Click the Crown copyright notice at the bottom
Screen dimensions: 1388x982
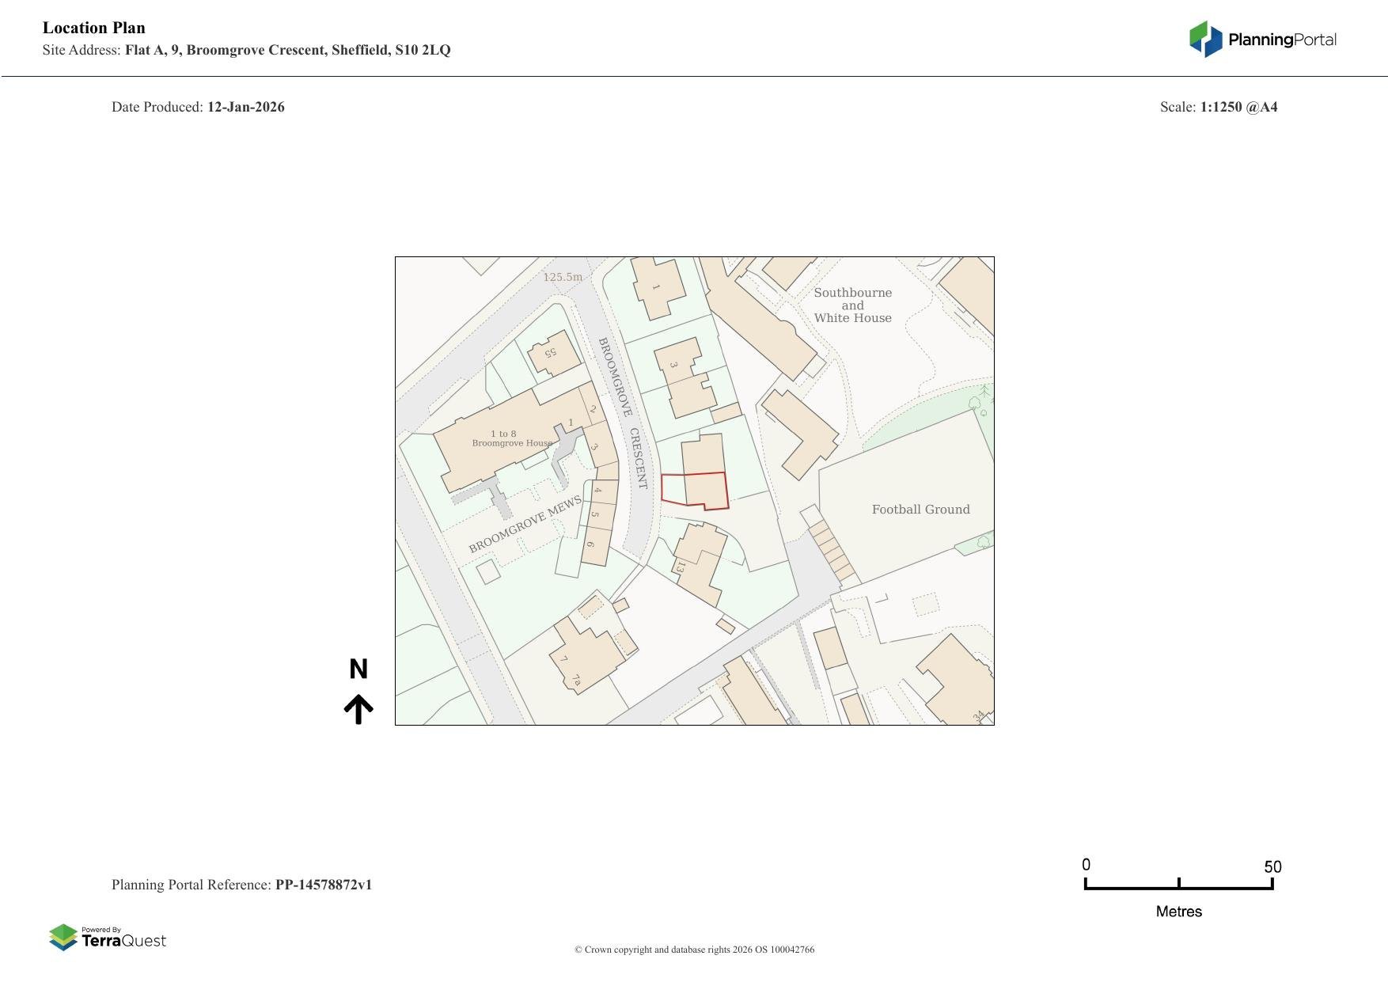[694, 950]
